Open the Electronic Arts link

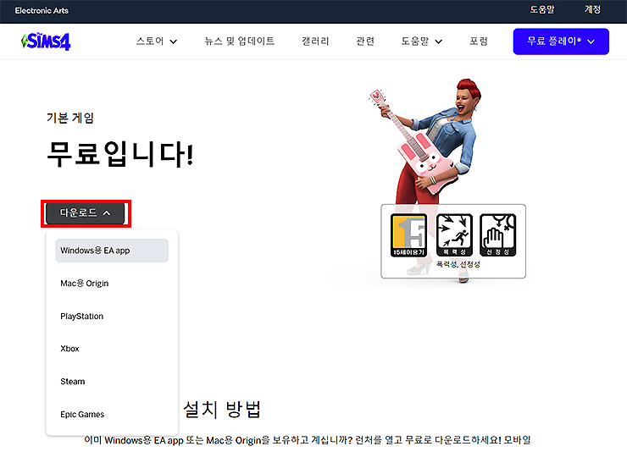click(42, 11)
